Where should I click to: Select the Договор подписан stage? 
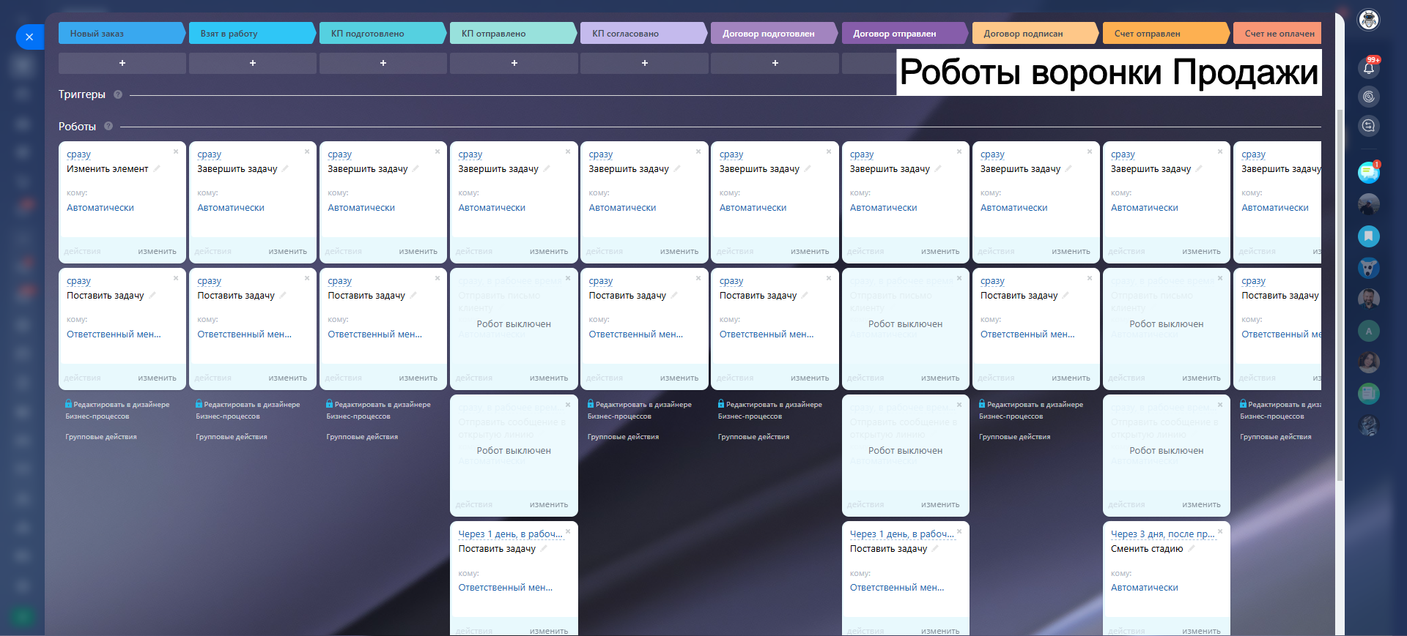click(1035, 33)
